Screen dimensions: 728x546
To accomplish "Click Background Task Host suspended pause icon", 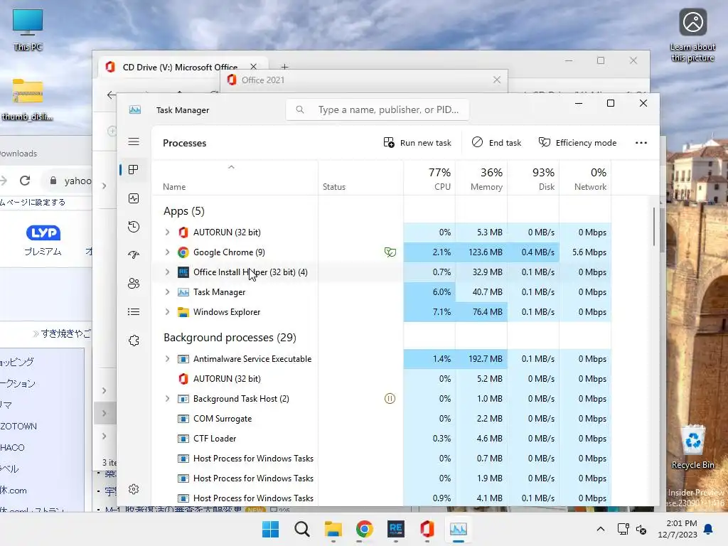I will [390, 398].
